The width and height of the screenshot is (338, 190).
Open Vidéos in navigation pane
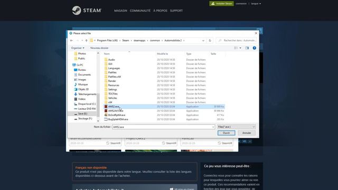(82, 99)
